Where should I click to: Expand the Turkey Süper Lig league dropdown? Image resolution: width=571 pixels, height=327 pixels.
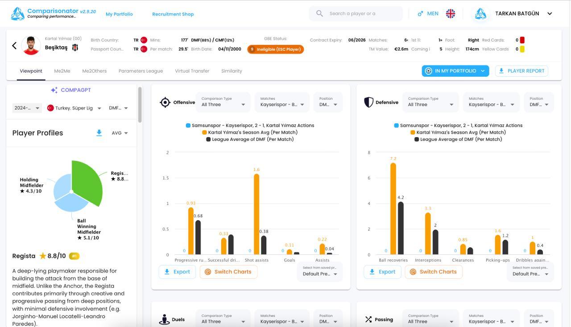point(74,108)
